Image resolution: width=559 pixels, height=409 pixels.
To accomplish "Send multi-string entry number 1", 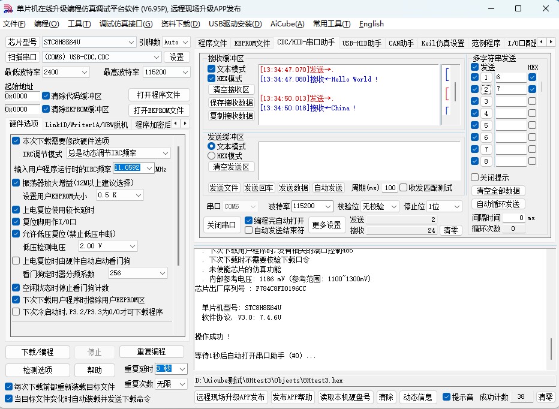I will click(x=486, y=77).
